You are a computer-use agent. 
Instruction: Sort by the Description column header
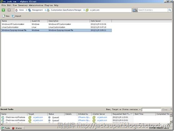tap(69, 21)
